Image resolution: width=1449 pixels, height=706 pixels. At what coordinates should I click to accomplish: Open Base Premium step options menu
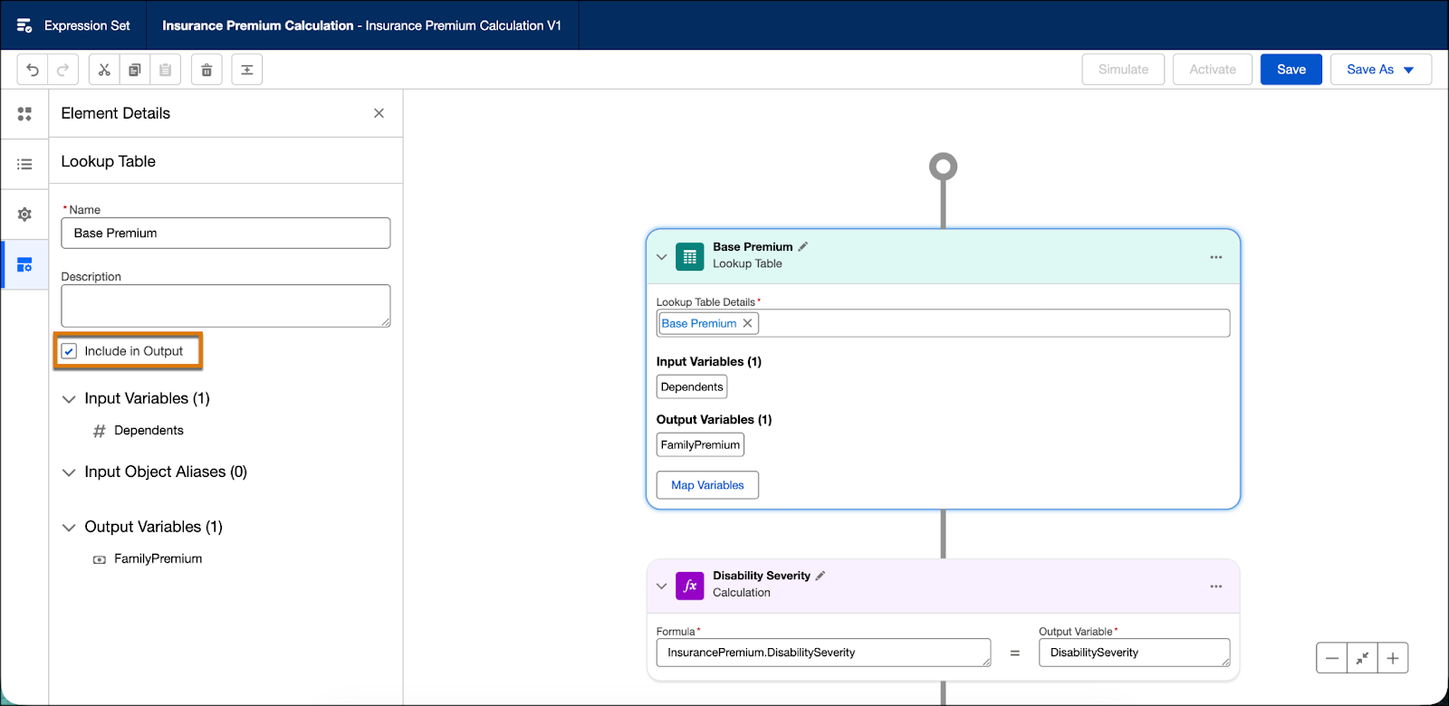1215,257
